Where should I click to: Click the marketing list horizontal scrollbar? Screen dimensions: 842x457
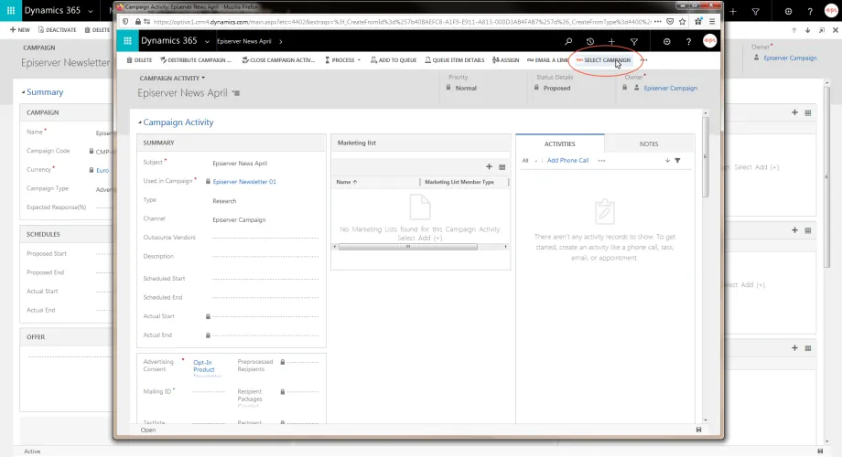point(408,247)
